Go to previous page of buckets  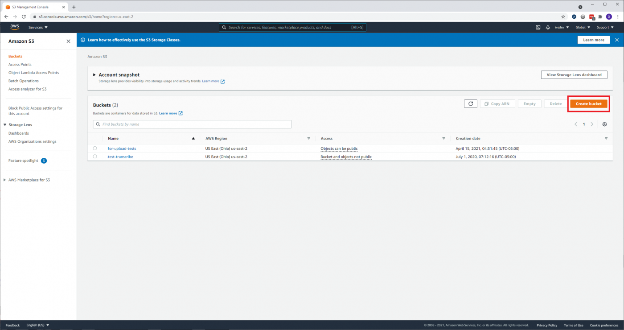point(575,124)
